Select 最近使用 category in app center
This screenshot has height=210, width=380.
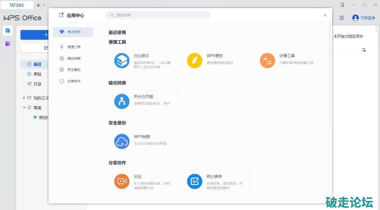73,32
